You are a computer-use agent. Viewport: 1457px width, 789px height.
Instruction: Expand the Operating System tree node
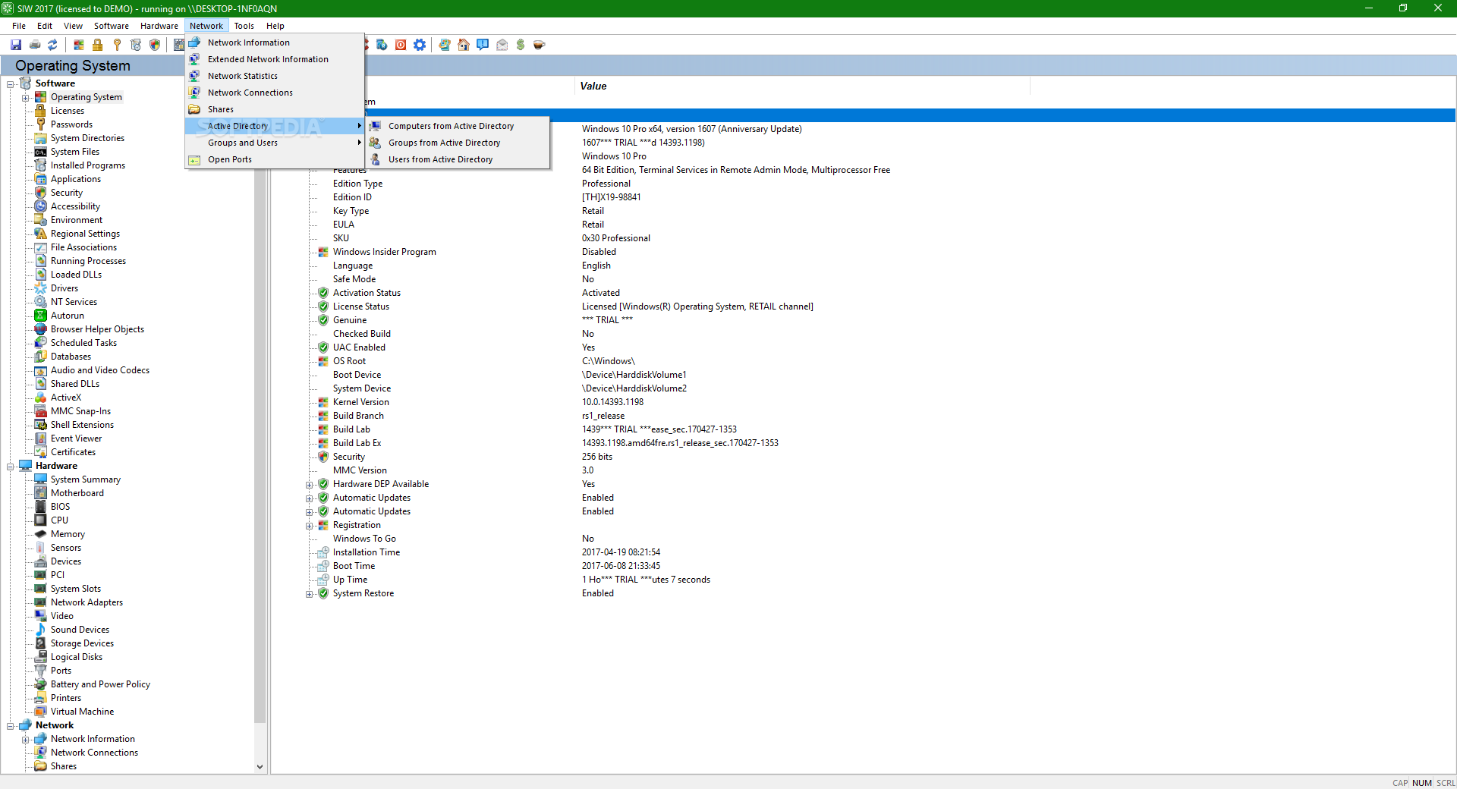(x=25, y=98)
